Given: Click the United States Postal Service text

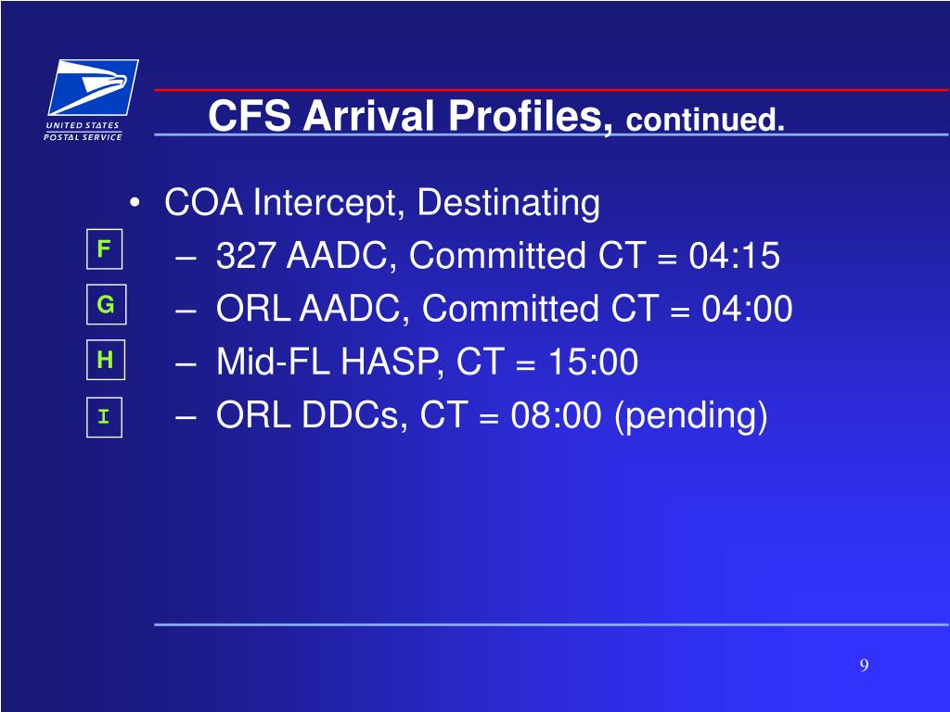Looking at the screenshot, I should (x=83, y=132).
